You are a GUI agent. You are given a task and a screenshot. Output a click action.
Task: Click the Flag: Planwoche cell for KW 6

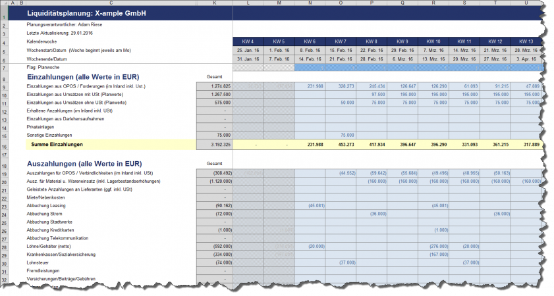tap(310, 68)
